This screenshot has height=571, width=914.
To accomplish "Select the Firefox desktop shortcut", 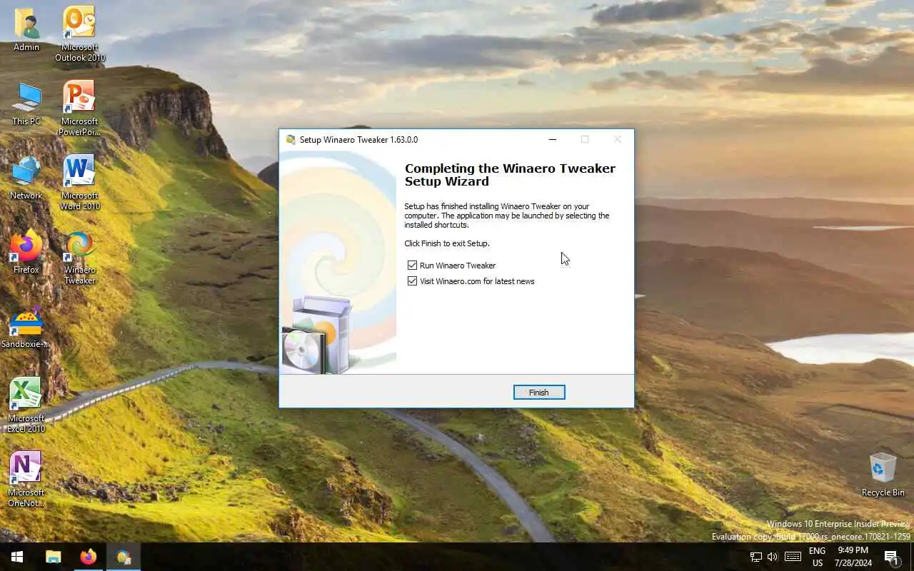I will tap(26, 252).
